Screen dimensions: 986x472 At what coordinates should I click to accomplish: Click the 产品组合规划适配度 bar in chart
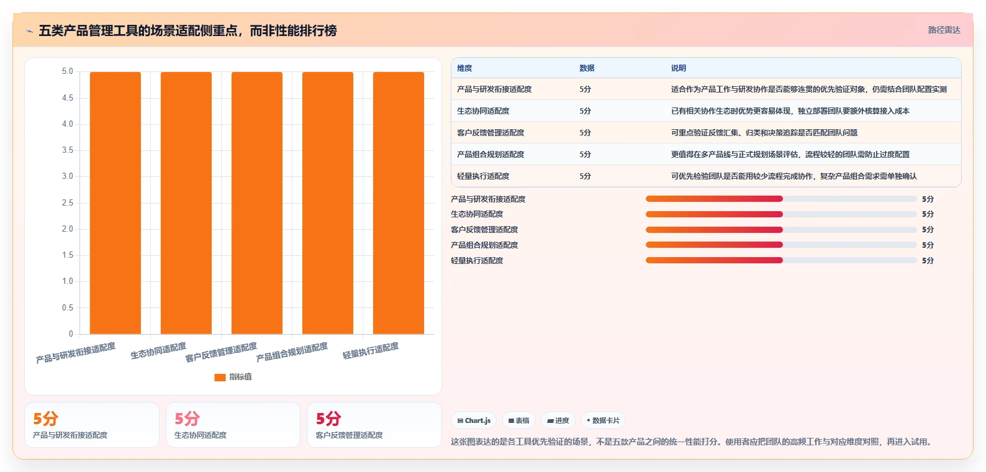tap(328, 203)
